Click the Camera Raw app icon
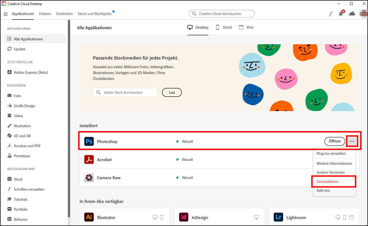This screenshot has width=368, height=226. 89,178
